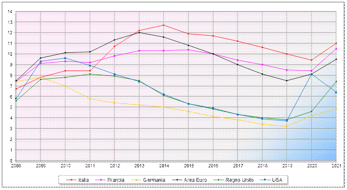Click the 2021 x-axis year label

pyautogui.click(x=336, y=166)
